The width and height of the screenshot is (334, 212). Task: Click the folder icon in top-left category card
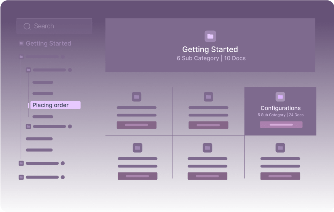(x=136, y=97)
